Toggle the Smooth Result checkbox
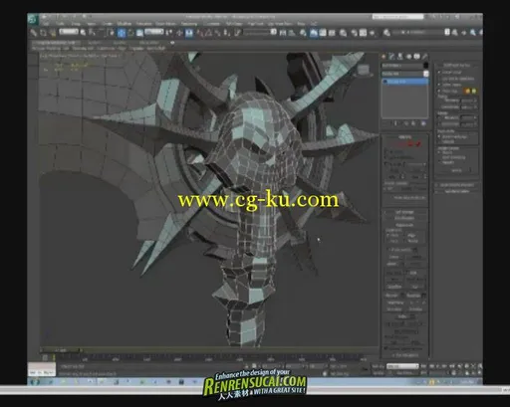510x407 pixels. [x=439, y=72]
